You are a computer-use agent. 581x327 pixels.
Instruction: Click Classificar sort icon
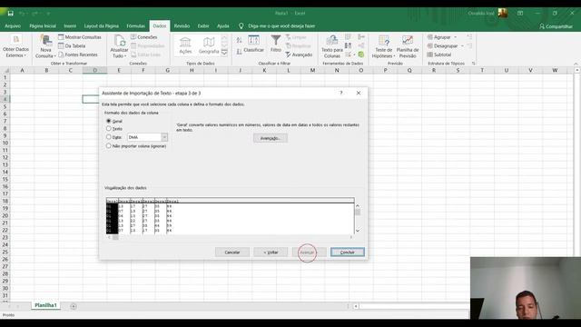[x=254, y=44]
